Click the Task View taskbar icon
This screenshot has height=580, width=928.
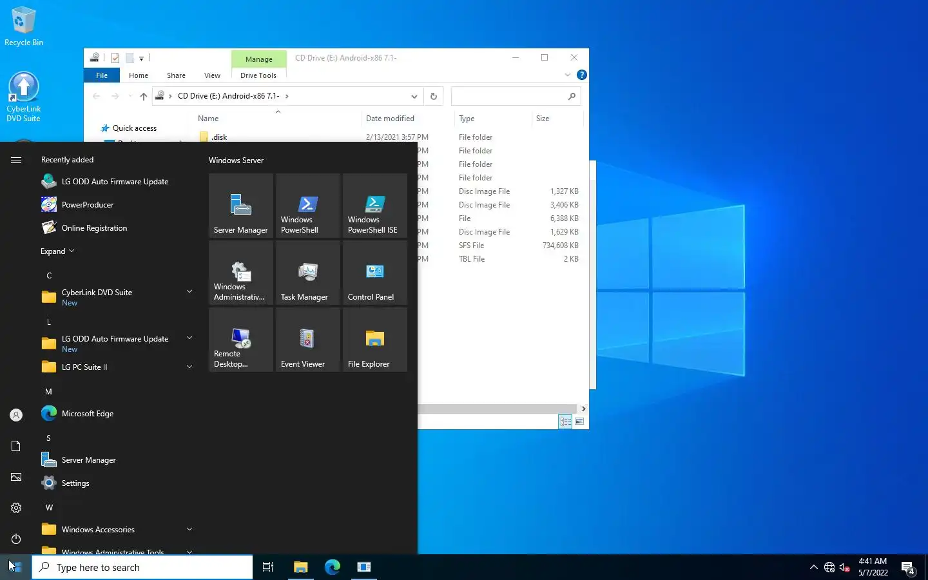coord(268,567)
